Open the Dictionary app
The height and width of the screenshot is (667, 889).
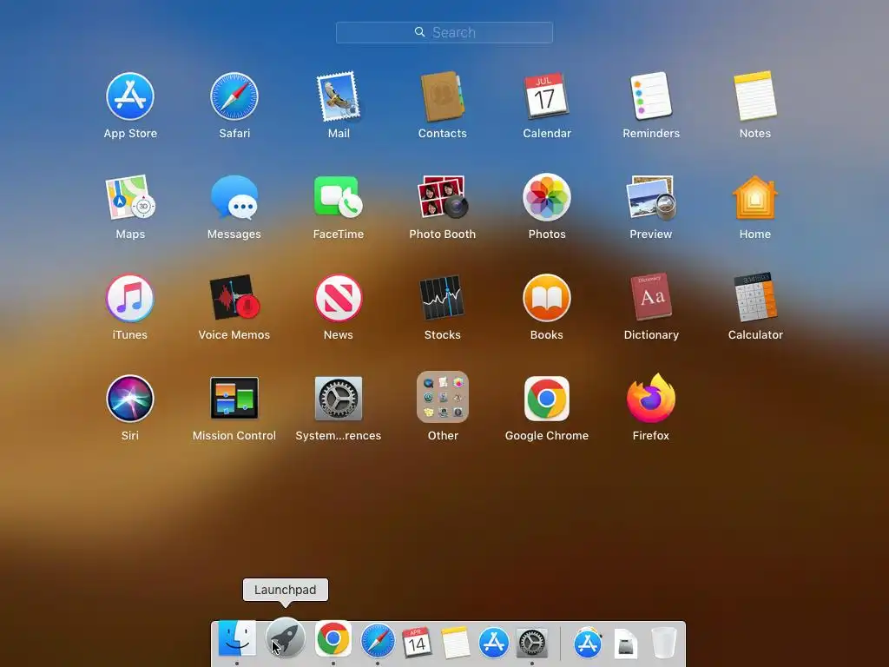(651, 299)
